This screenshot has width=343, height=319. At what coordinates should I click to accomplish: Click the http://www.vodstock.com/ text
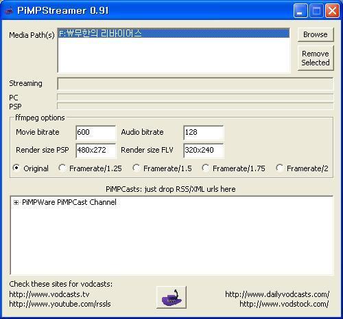(284, 304)
